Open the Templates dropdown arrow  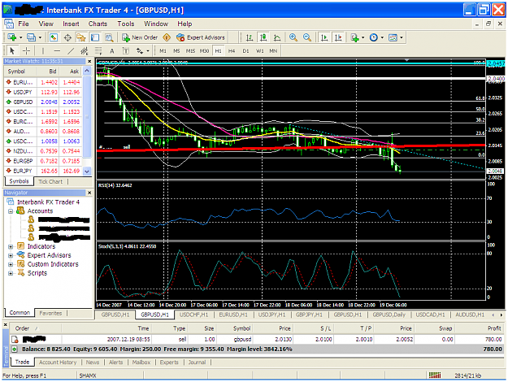402,37
